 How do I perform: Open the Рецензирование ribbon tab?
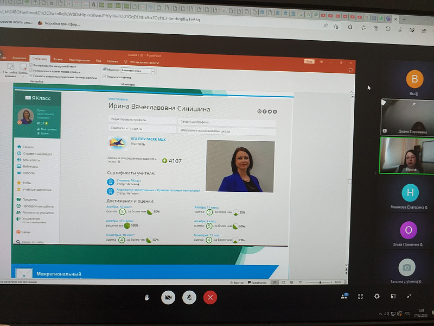click(79, 60)
